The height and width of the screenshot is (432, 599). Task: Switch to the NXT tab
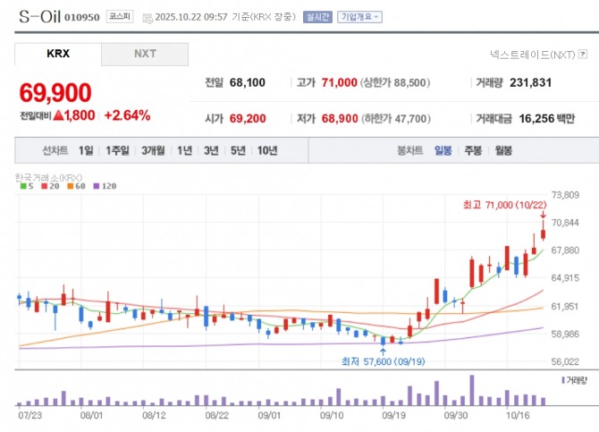145,54
